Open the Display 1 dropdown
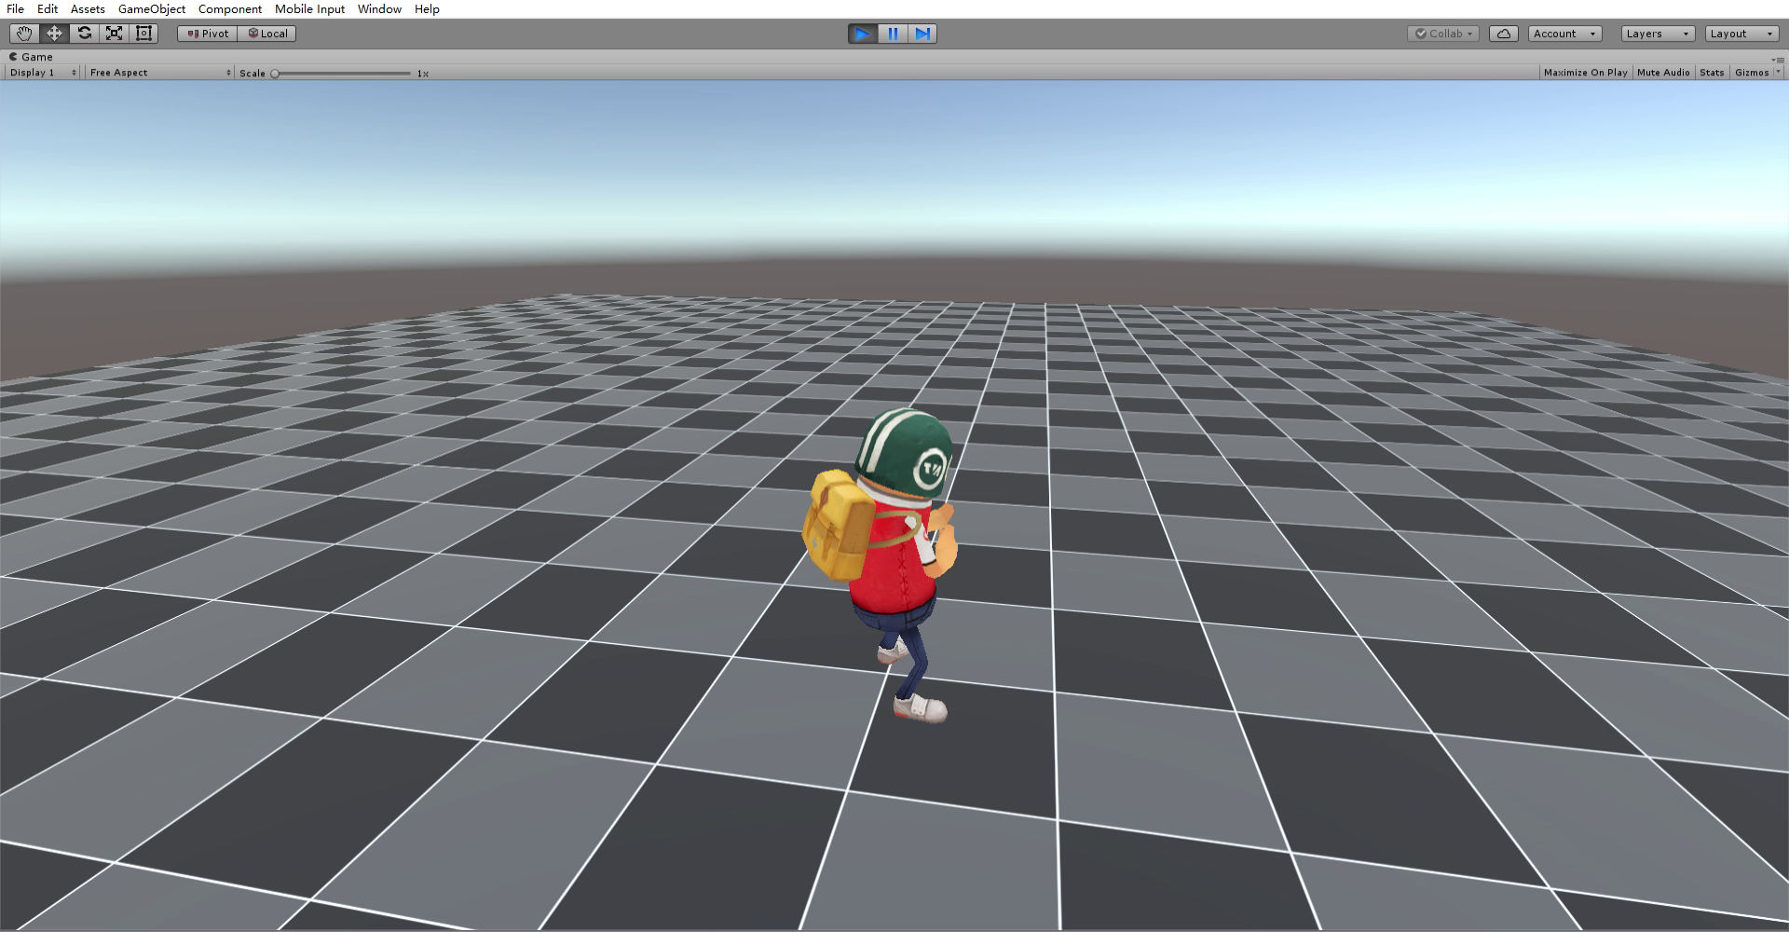 (43, 73)
